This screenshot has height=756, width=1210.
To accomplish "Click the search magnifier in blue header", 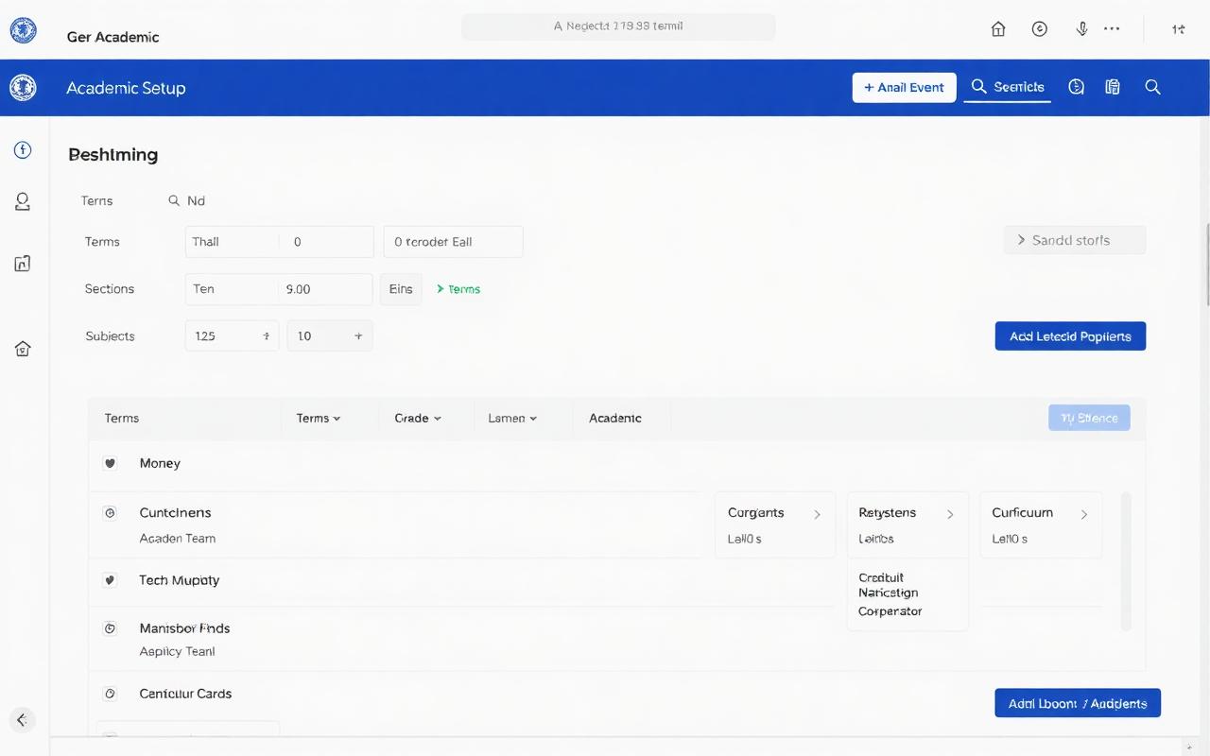I will (1152, 87).
